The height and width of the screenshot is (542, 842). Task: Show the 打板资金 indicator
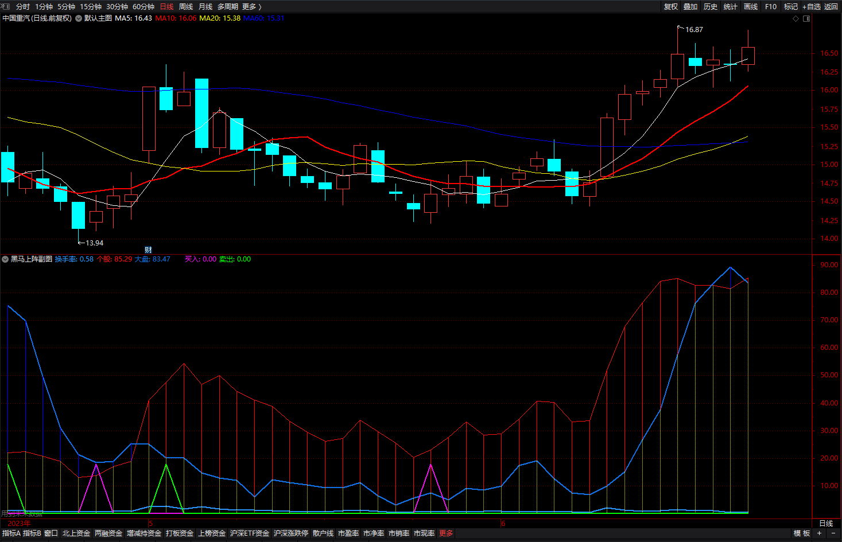[180, 533]
